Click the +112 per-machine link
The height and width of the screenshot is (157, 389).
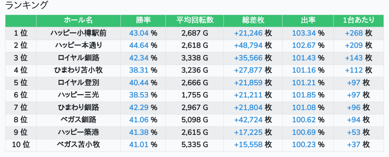tap(354, 70)
